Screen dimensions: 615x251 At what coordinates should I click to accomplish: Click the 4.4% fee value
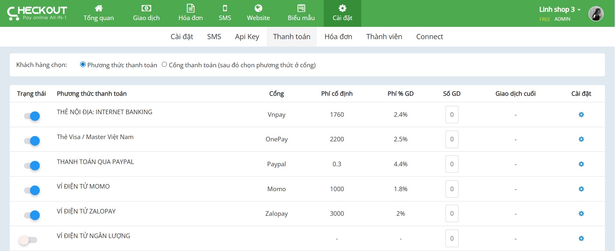[x=400, y=164]
